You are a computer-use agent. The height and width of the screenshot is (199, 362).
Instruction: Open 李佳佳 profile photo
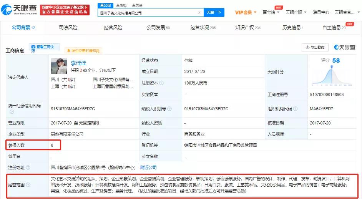tap(59, 66)
